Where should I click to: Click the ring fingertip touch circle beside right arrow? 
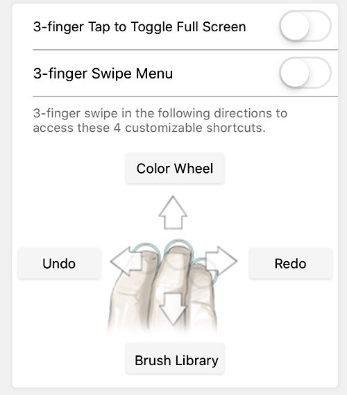pyautogui.click(x=203, y=273)
